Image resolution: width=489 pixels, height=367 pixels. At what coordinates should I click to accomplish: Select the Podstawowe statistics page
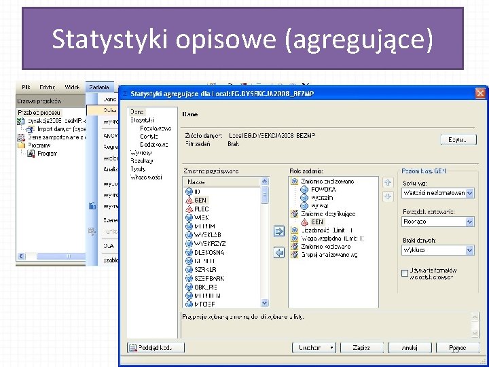(156, 128)
